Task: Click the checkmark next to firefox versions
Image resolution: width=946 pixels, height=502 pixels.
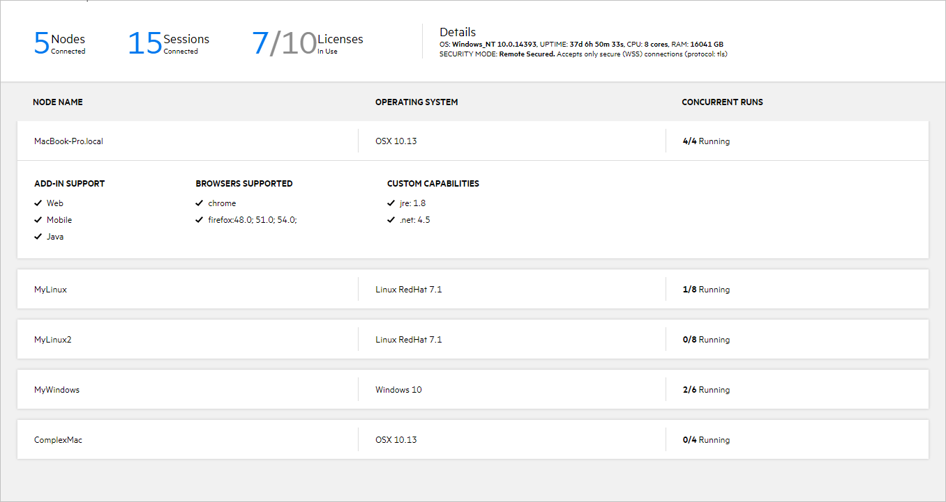Action: pyautogui.click(x=200, y=220)
